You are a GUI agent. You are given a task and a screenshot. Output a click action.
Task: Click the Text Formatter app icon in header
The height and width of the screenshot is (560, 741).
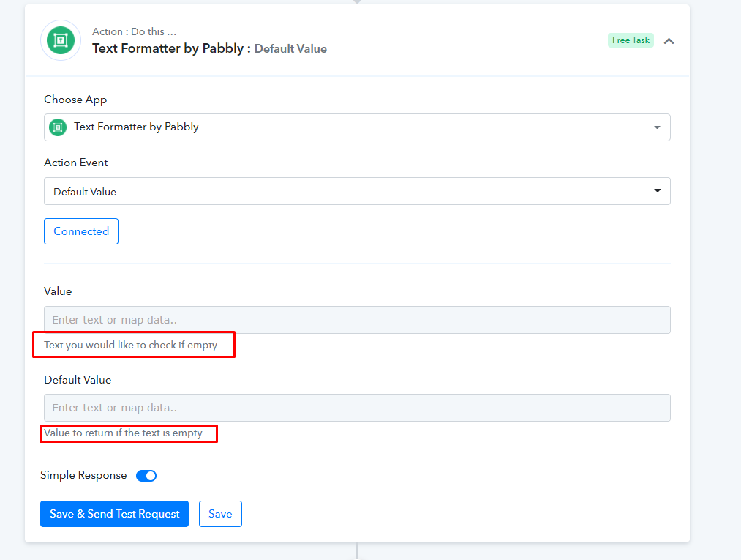tap(61, 40)
